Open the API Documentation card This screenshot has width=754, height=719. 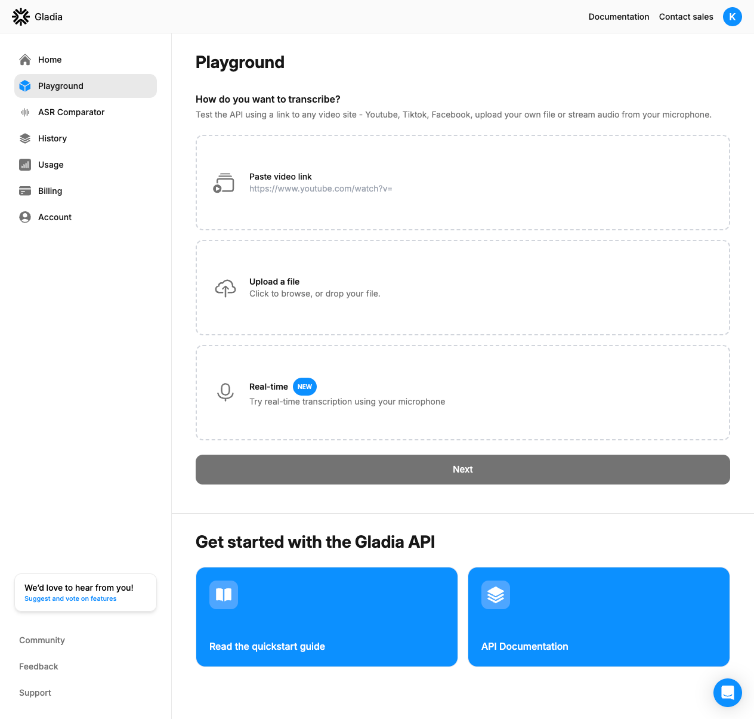coord(599,617)
